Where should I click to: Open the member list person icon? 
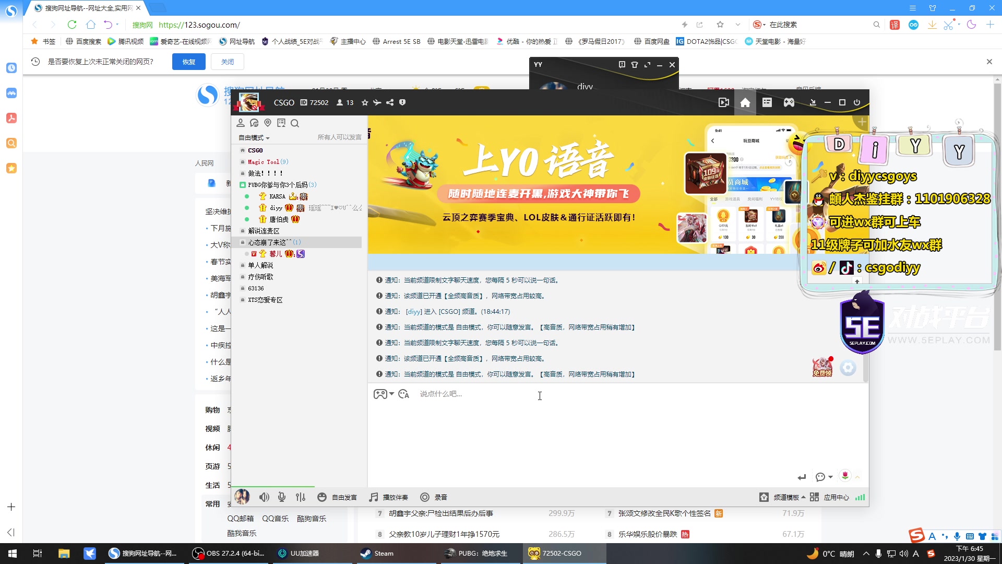pyautogui.click(x=241, y=123)
